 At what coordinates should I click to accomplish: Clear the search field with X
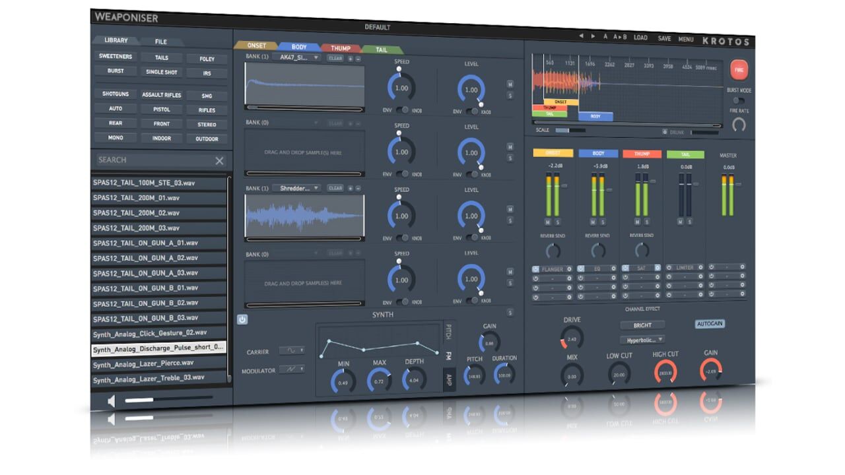pos(219,160)
